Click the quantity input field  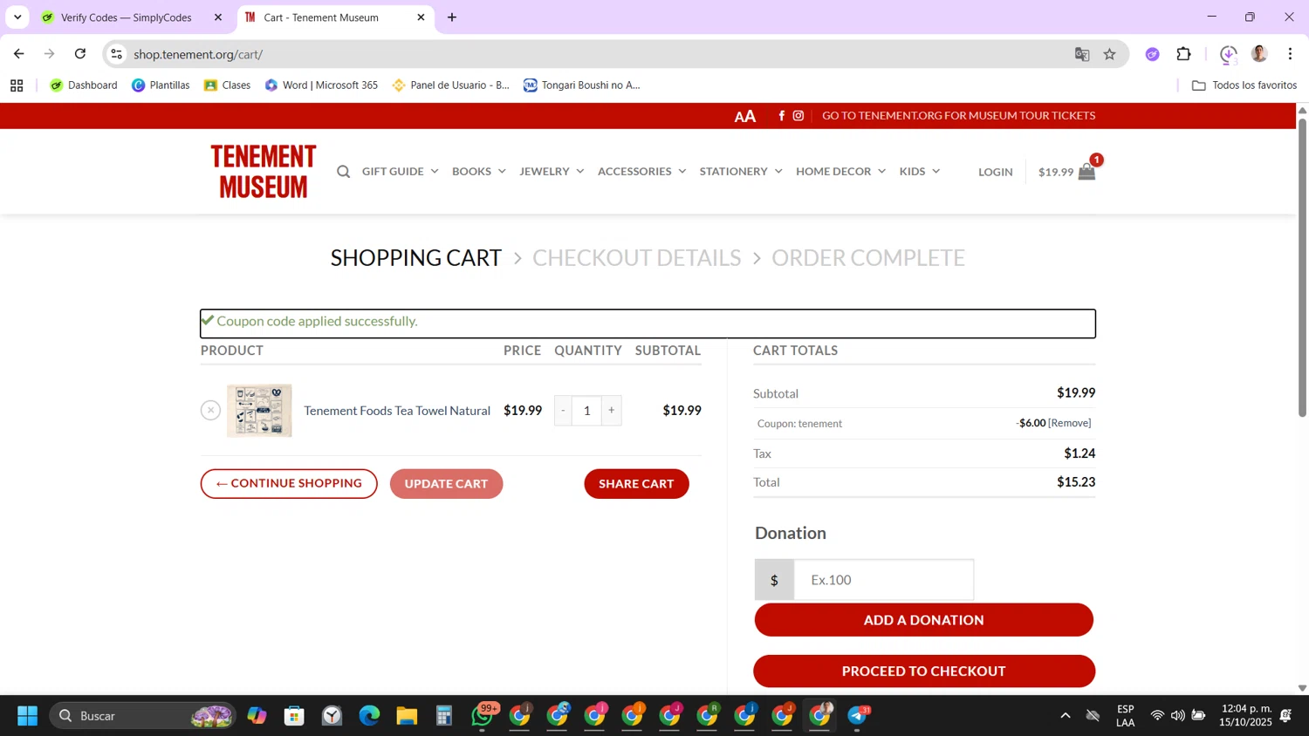coord(587,410)
